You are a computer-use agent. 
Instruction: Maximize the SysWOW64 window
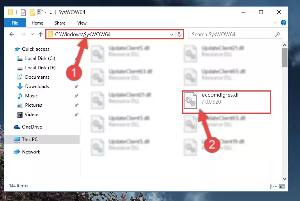click(x=261, y=12)
